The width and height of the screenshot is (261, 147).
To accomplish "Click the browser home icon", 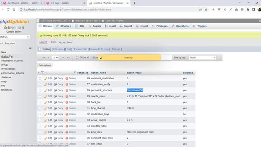I will click(x=14, y=9).
